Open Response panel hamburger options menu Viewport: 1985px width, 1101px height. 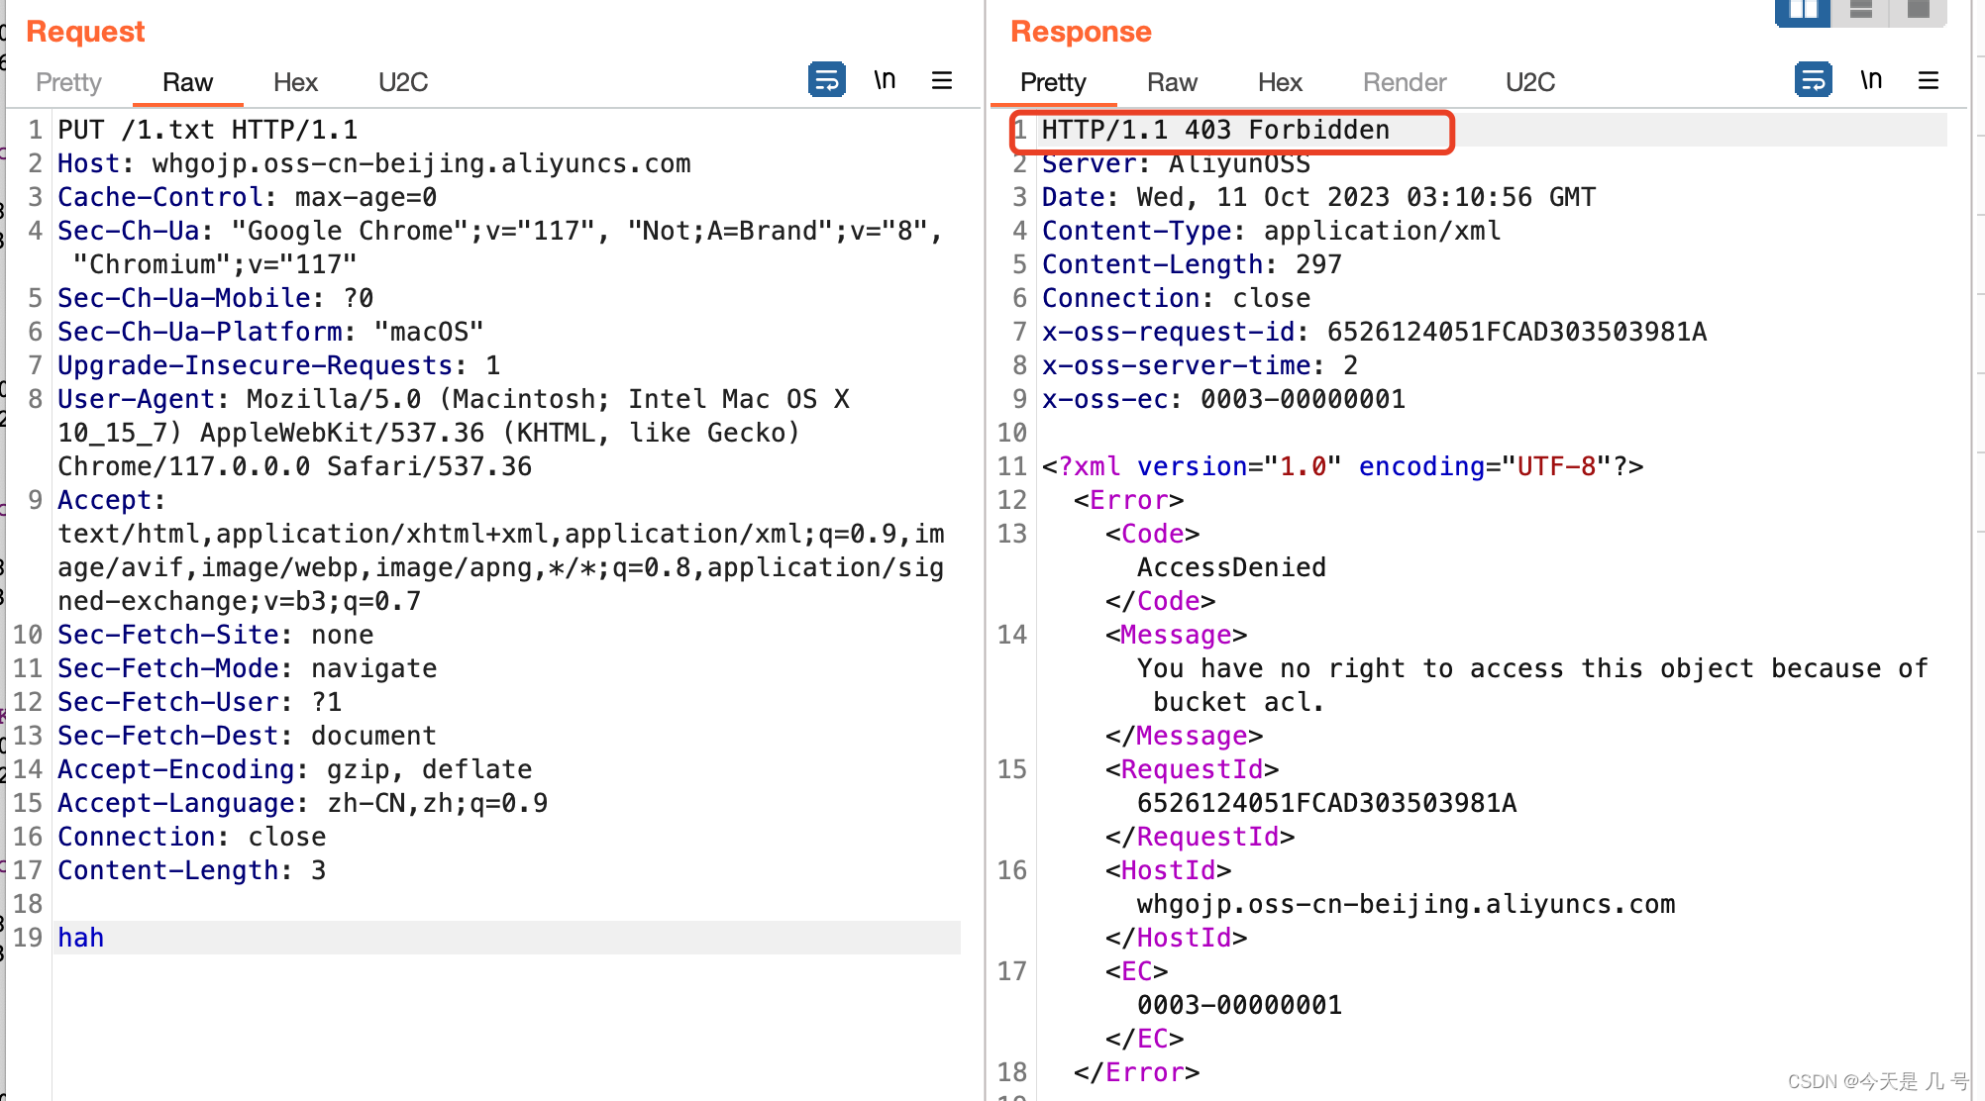coord(1929,79)
